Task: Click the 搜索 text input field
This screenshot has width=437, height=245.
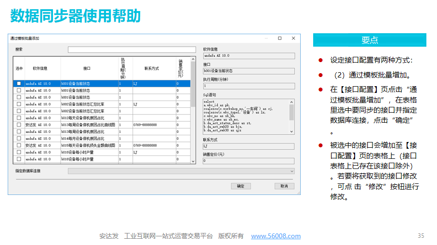Action: click(x=132, y=49)
